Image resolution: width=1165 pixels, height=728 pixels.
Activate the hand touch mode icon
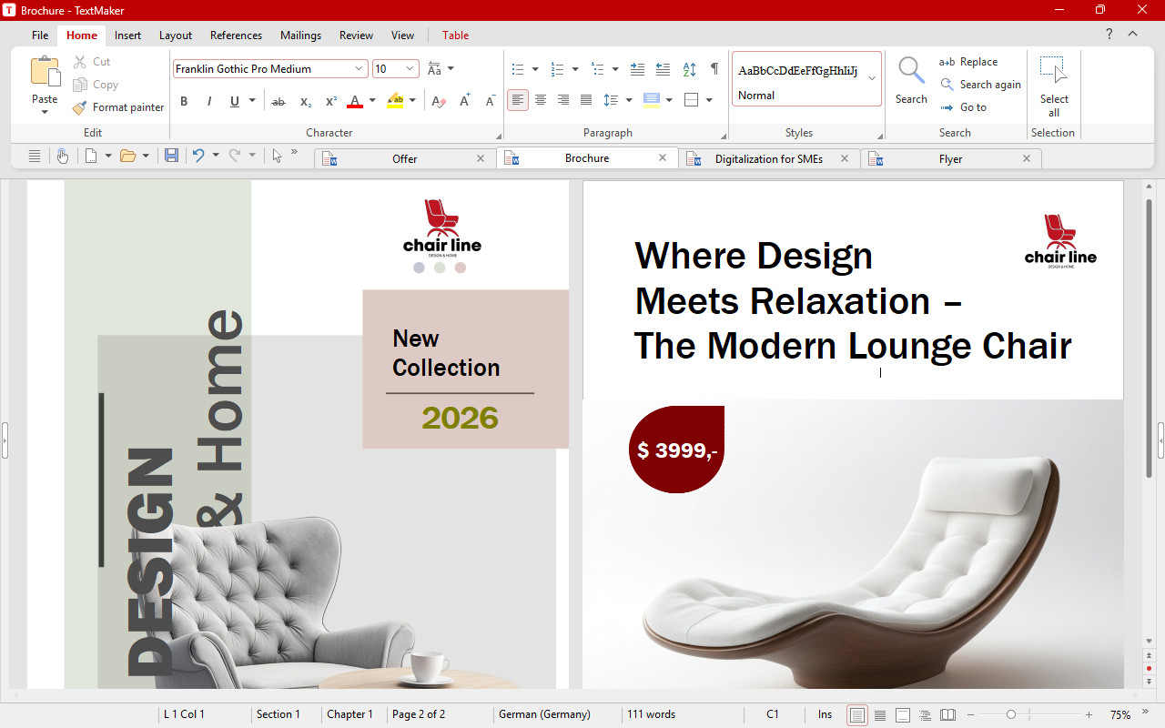tap(62, 156)
